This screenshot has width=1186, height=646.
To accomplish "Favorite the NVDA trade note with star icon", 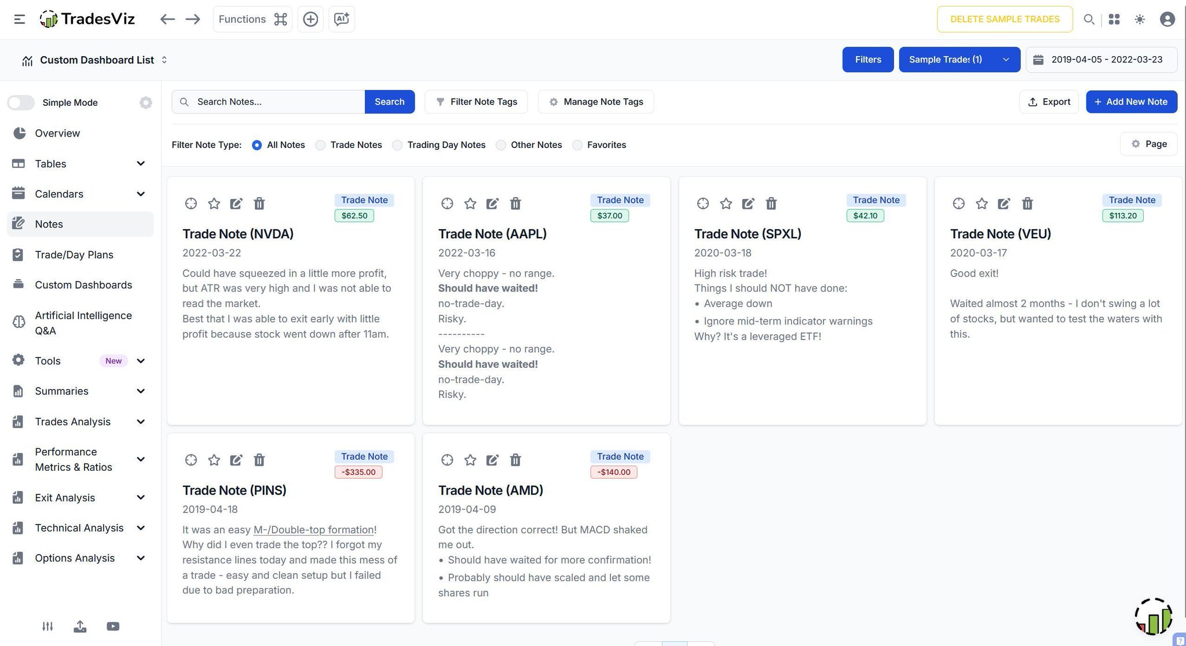I will click(x=214, y=204).
